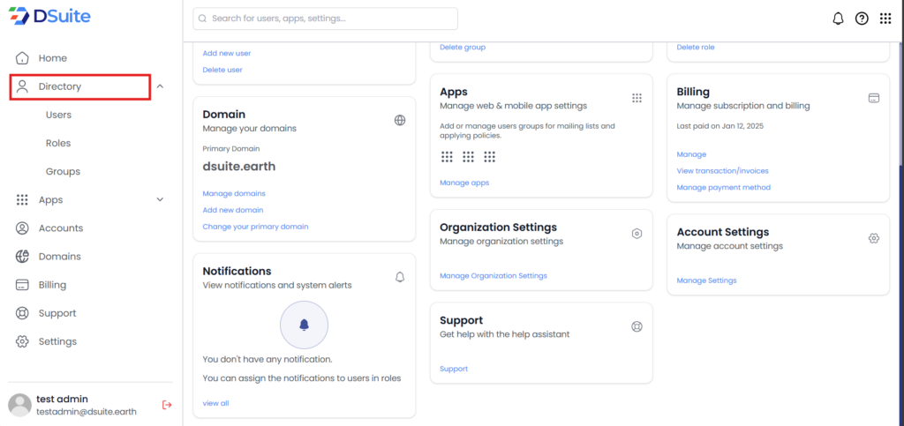Open the help question mark icon
The image size is (904, 426).
click(x=862, y=19)
